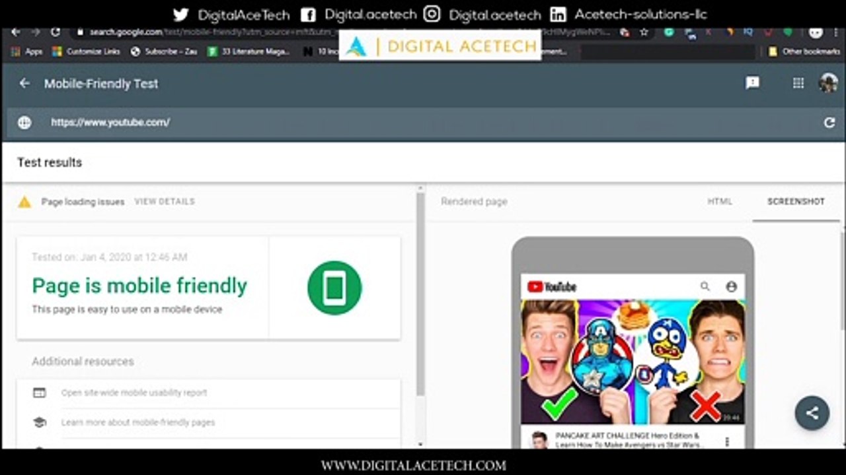This screenshot has height=475, width=846.
Task: Click the pancake art video thumbnail
Action: click(633, 362)
